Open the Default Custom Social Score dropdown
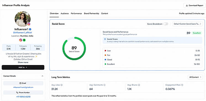 (x=187, y=24)
